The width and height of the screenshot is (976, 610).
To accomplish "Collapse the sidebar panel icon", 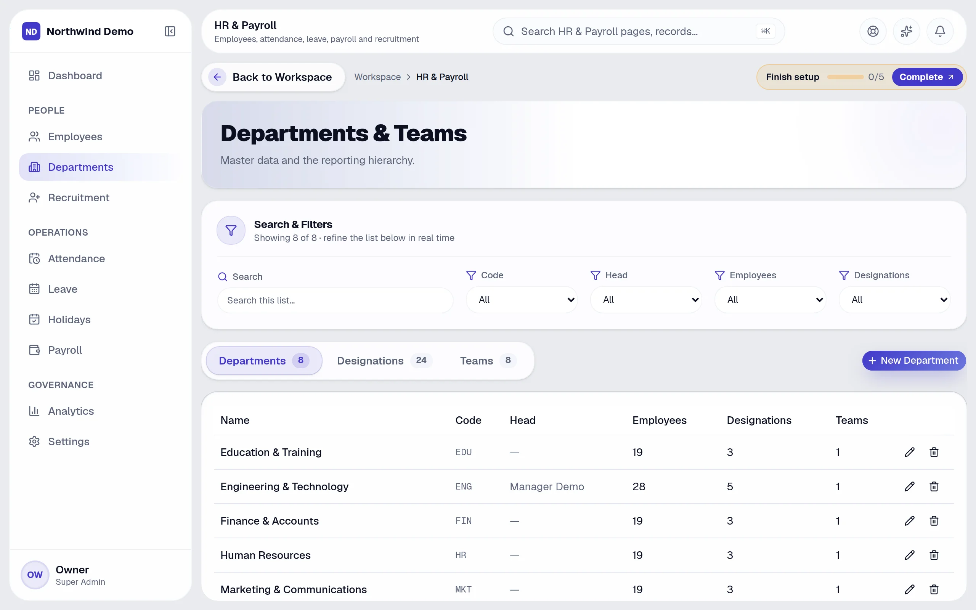I will point(170,31).
